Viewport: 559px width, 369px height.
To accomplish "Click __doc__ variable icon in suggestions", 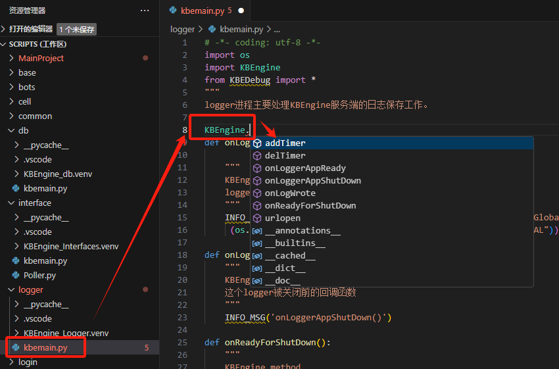I will (x=257, y=281).
